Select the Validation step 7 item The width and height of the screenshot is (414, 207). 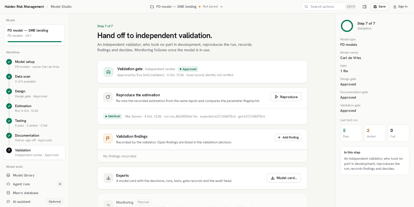click(34, 152)
